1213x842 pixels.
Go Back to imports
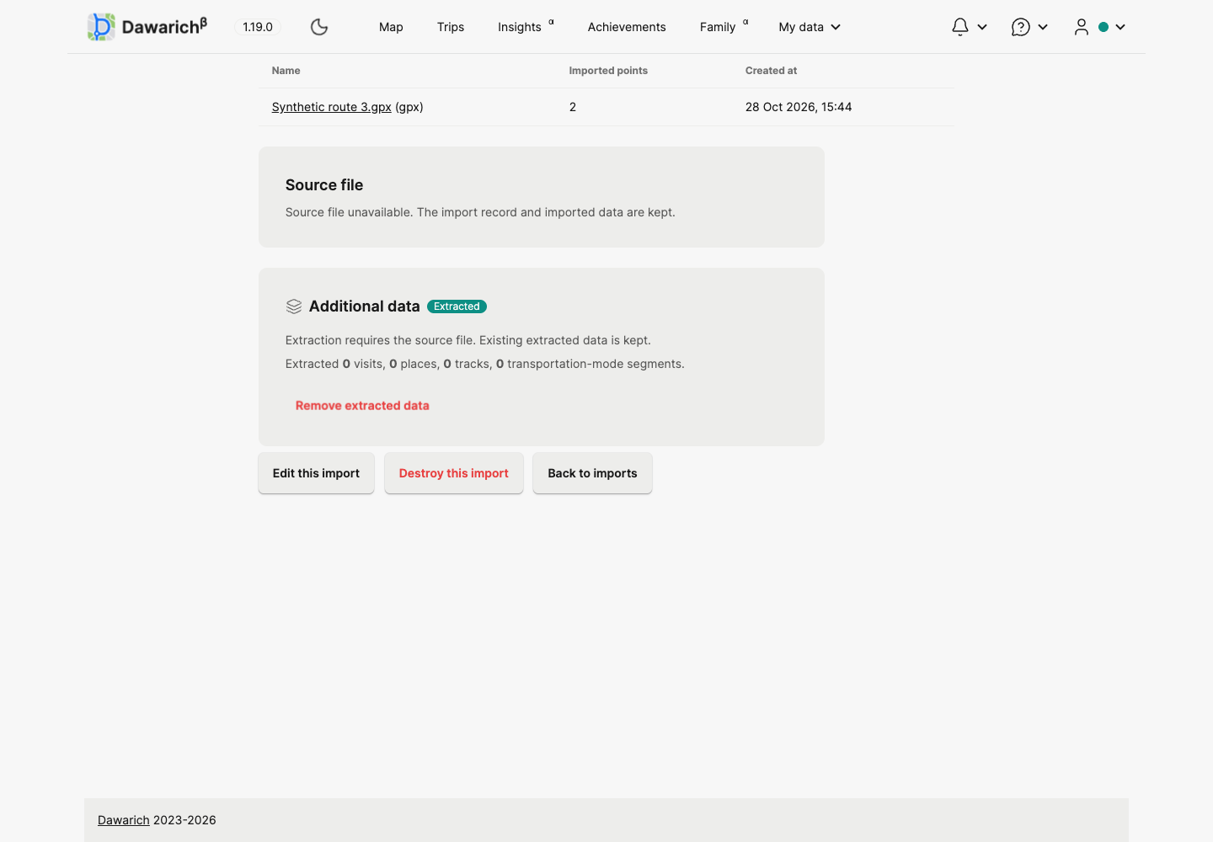(x=592, y=473)
